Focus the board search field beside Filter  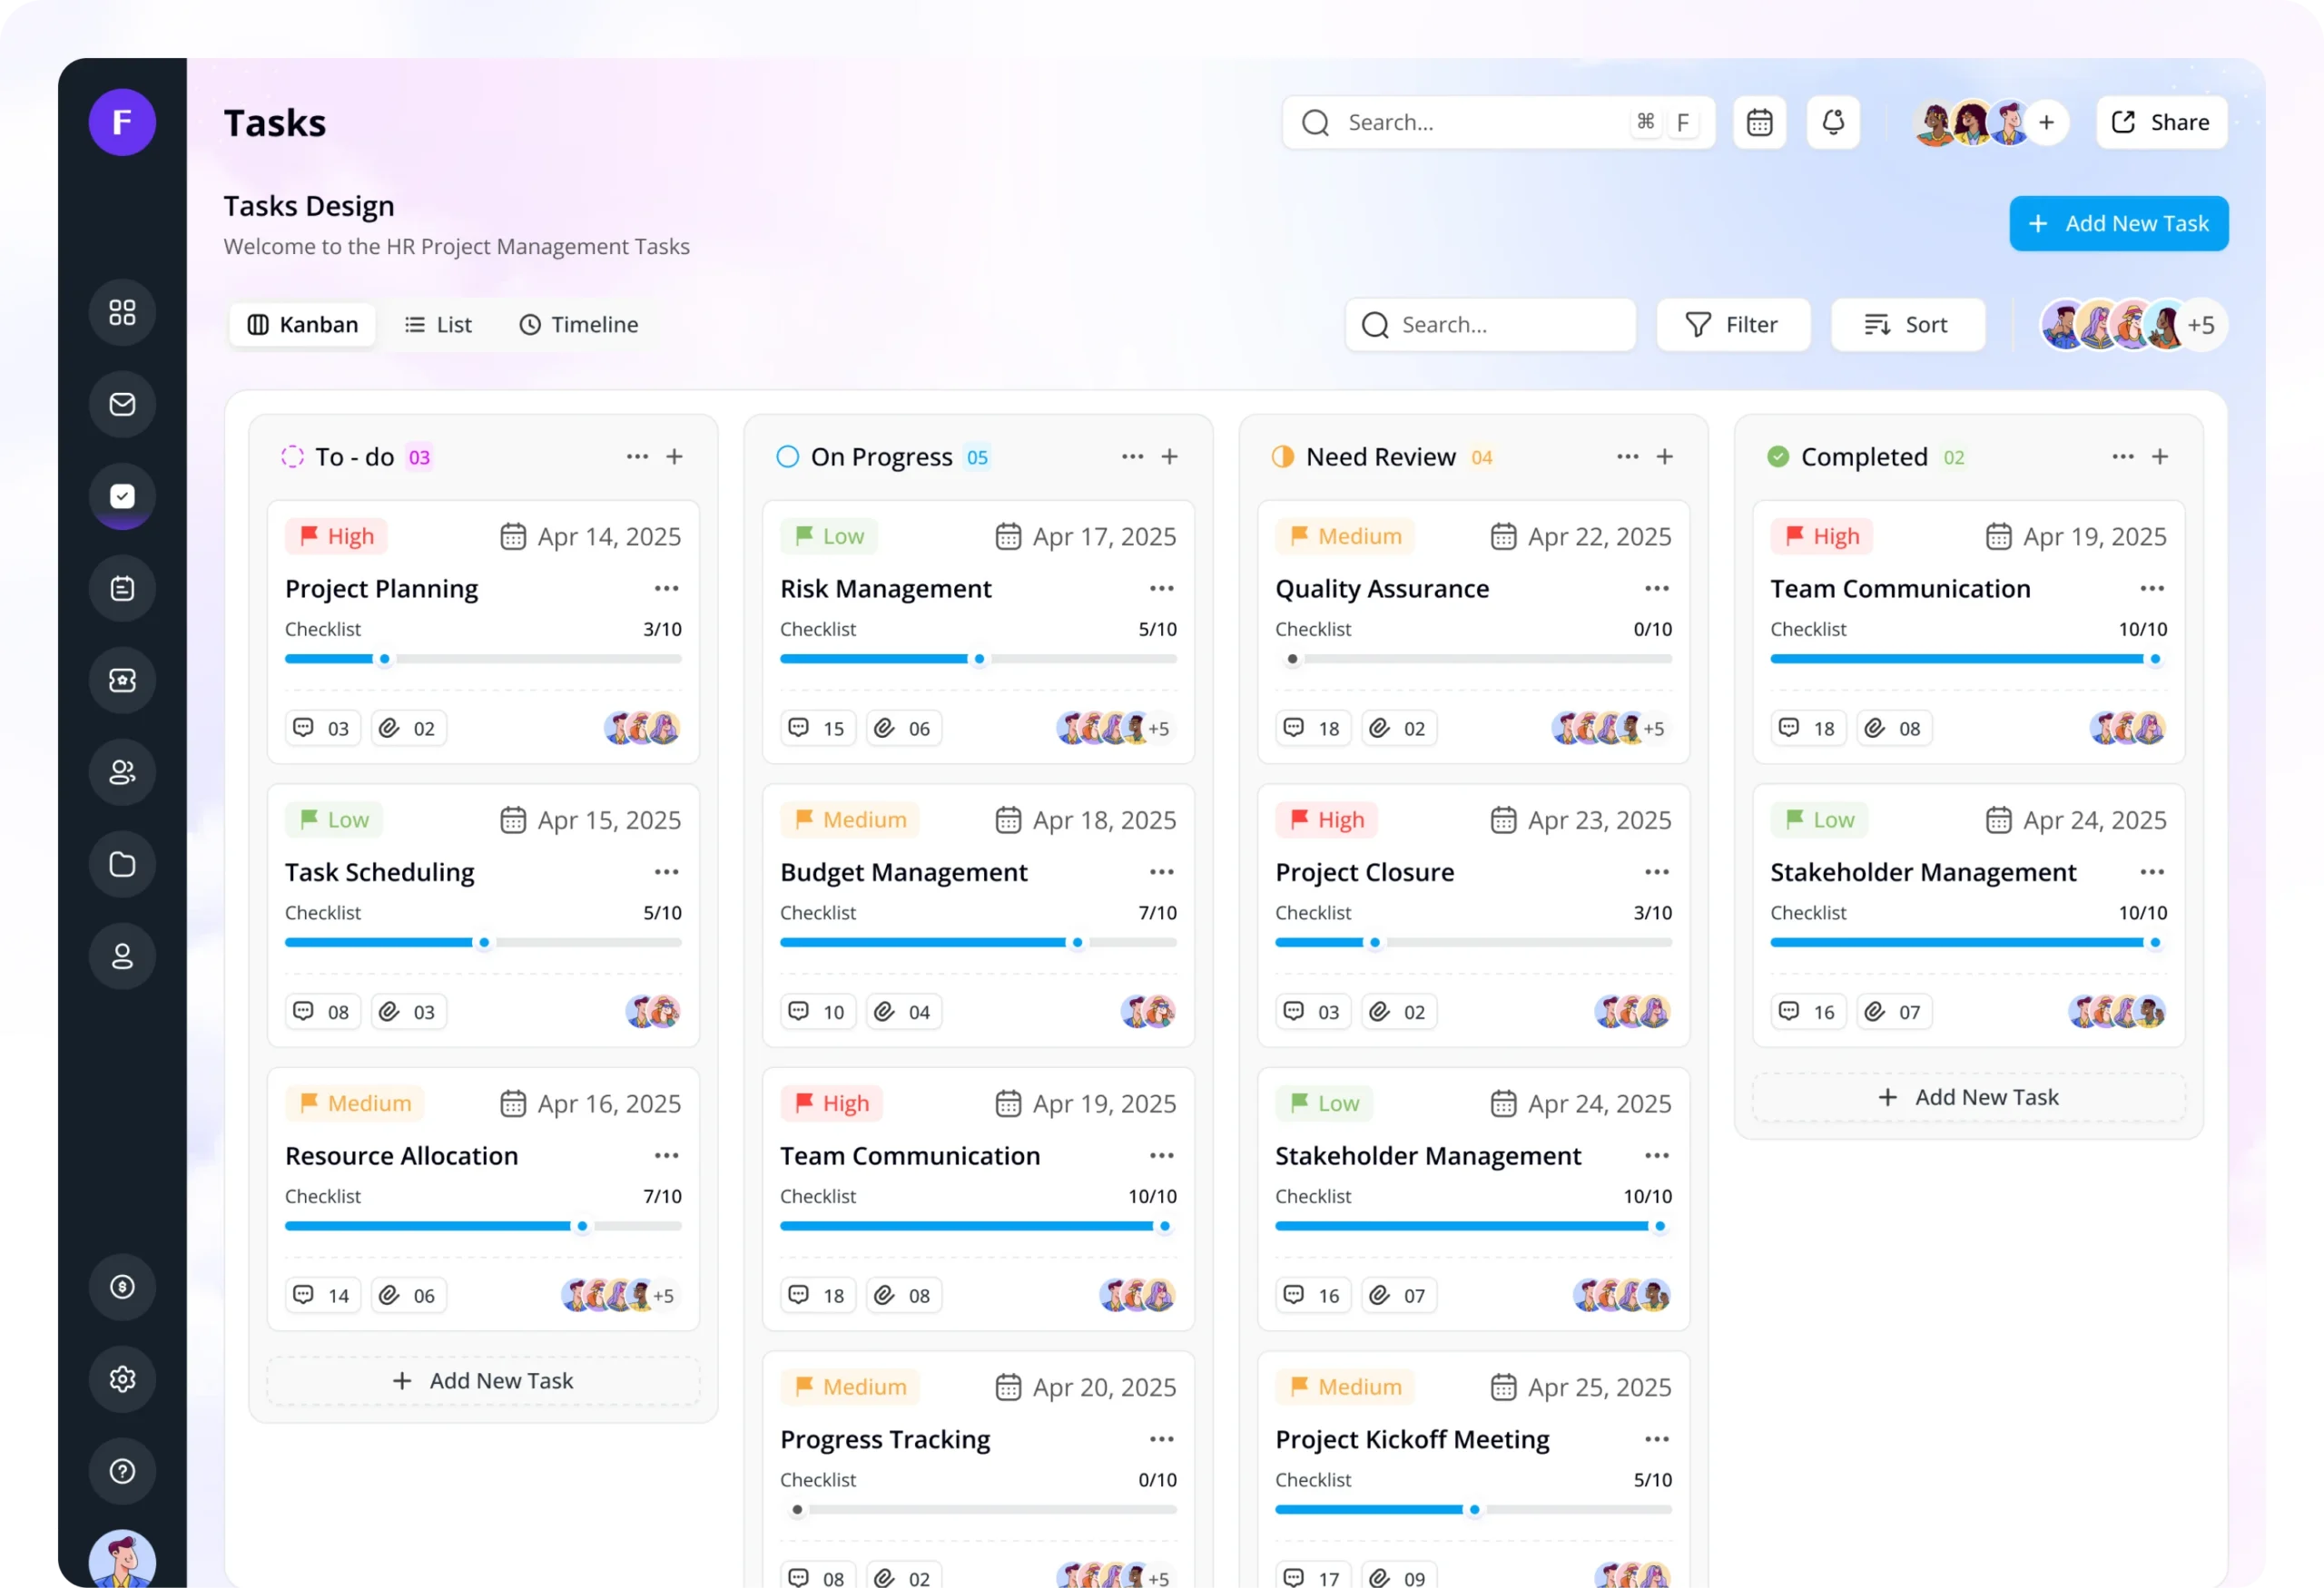(1490, 325)
